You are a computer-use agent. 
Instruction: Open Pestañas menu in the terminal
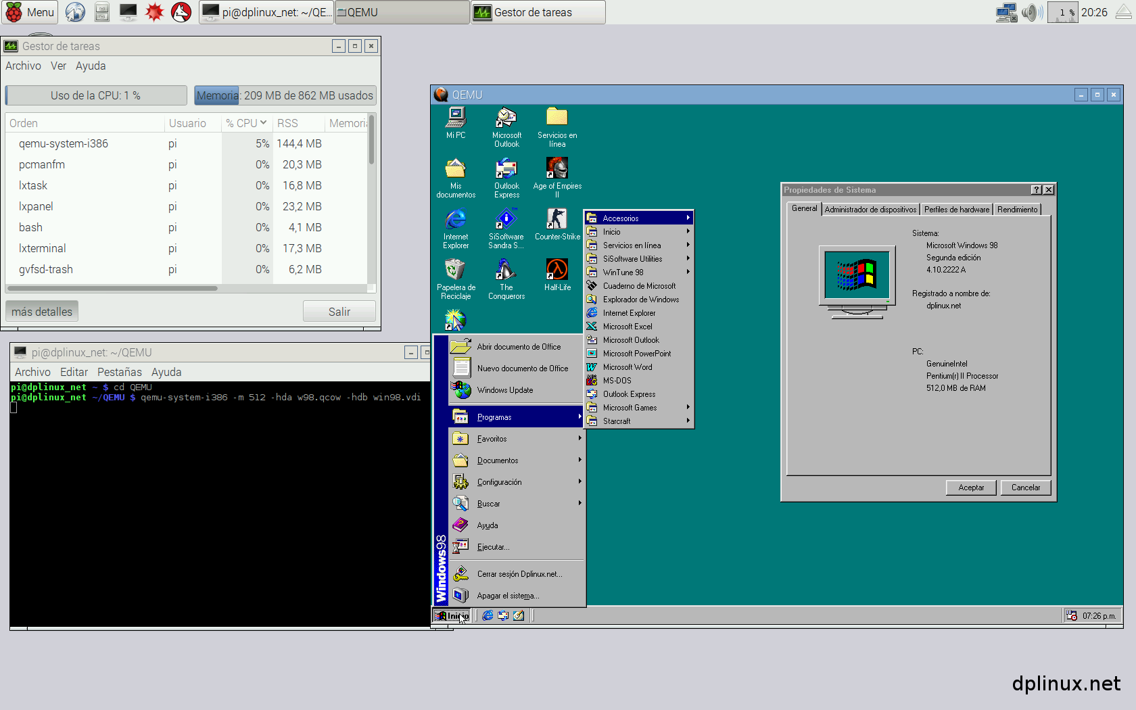[120, 372]
